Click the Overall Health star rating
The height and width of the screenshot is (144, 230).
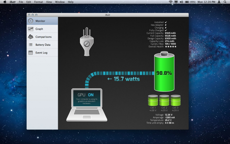tap(171, 47)
